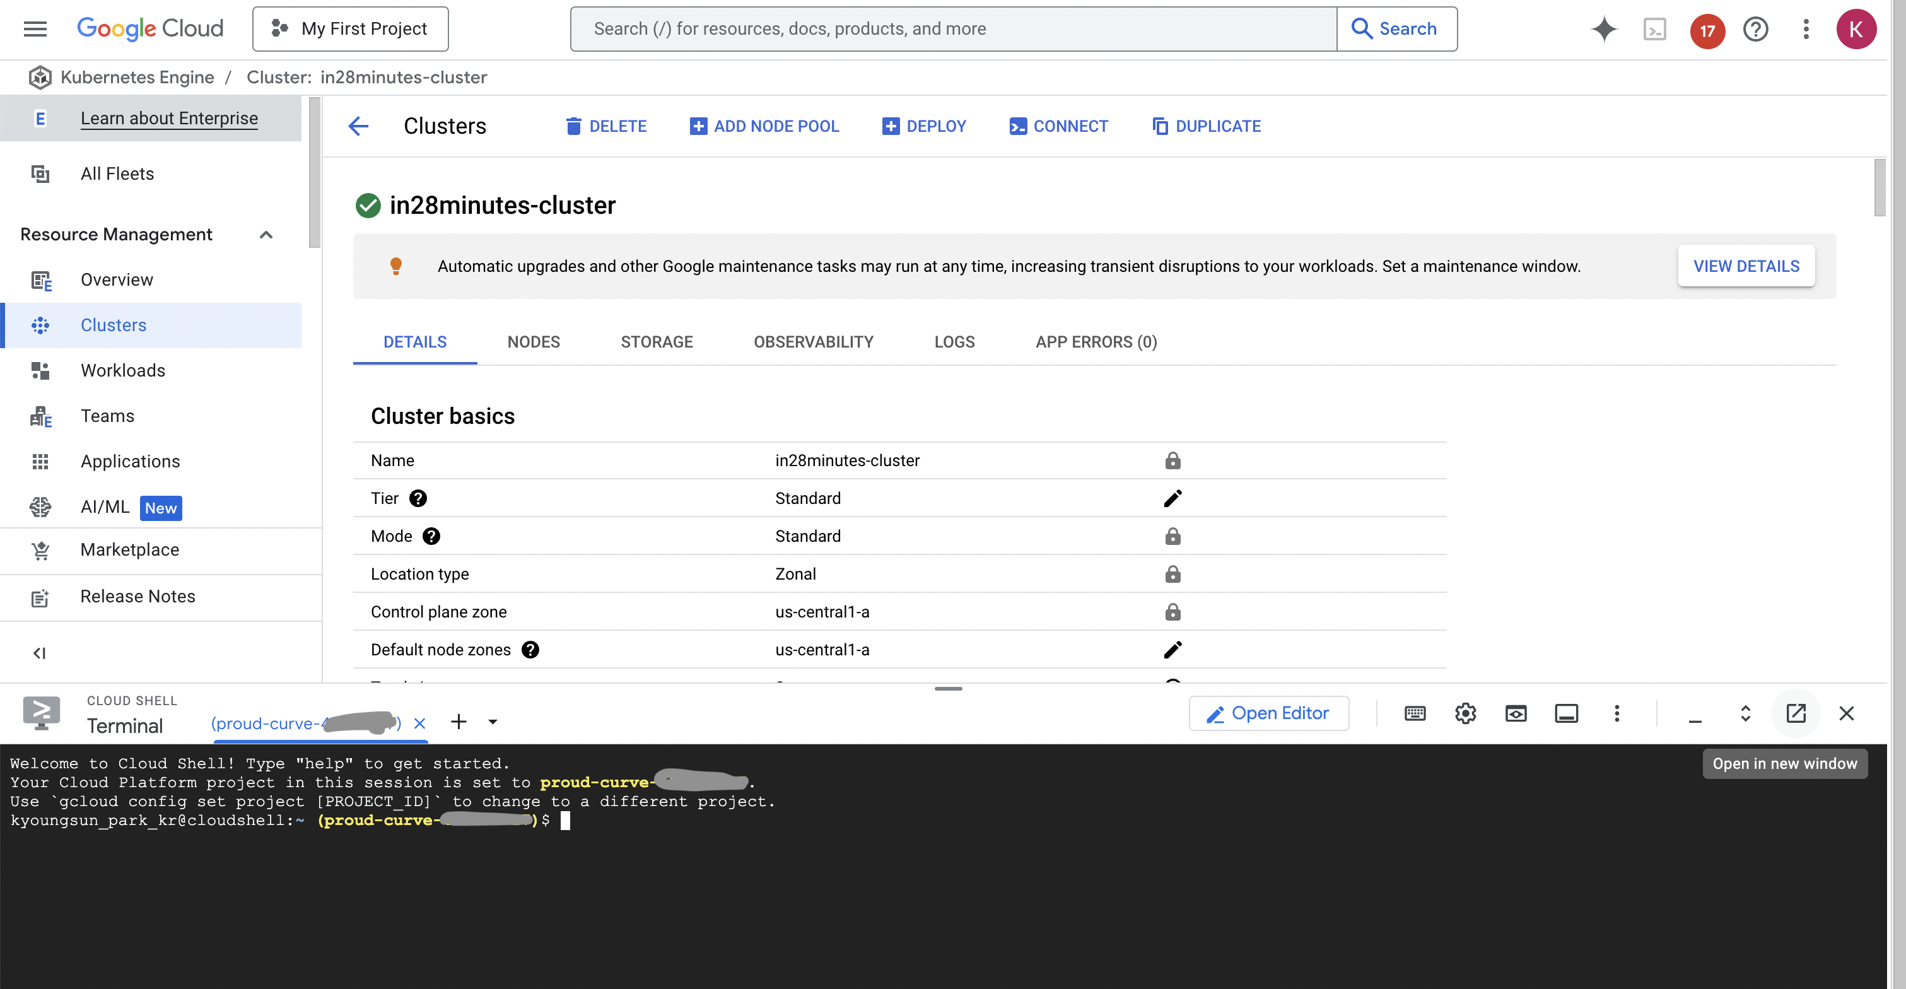Click the VIEW DETAILS button
The image size is (1906, 989).
pyautogui.click(x=1746, y=266)
